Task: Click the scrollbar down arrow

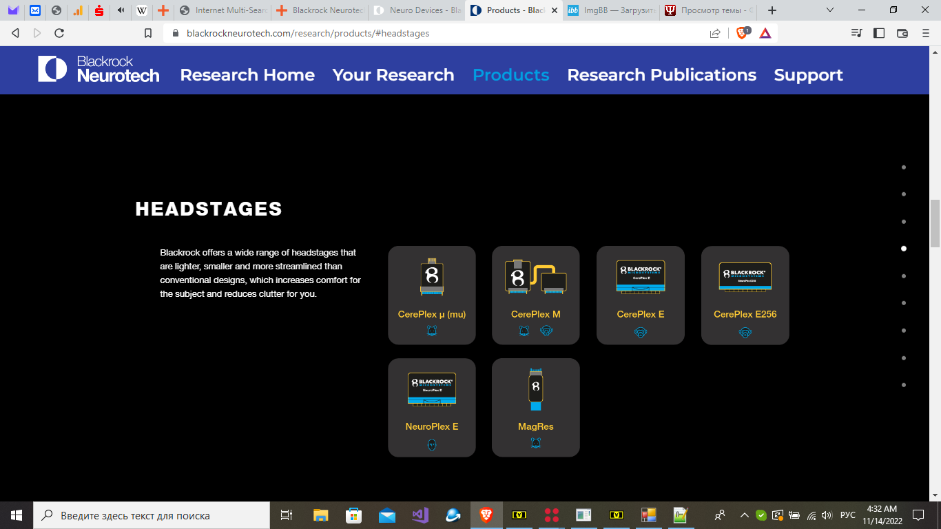Action: tap(935, 496)
